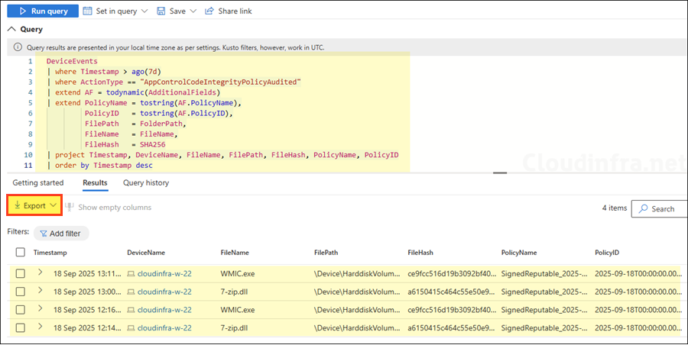Select checkbox for the last 7-zip.dll row
688x345 pixels.
click(20, 327)
